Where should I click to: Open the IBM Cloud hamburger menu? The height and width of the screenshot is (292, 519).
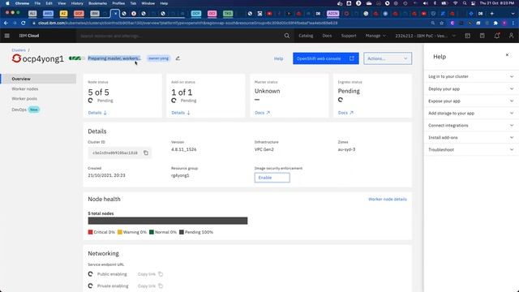7,36
